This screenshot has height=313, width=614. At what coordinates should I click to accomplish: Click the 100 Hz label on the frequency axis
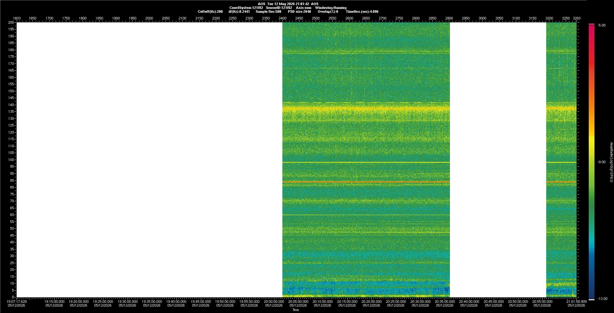point(11,160)
